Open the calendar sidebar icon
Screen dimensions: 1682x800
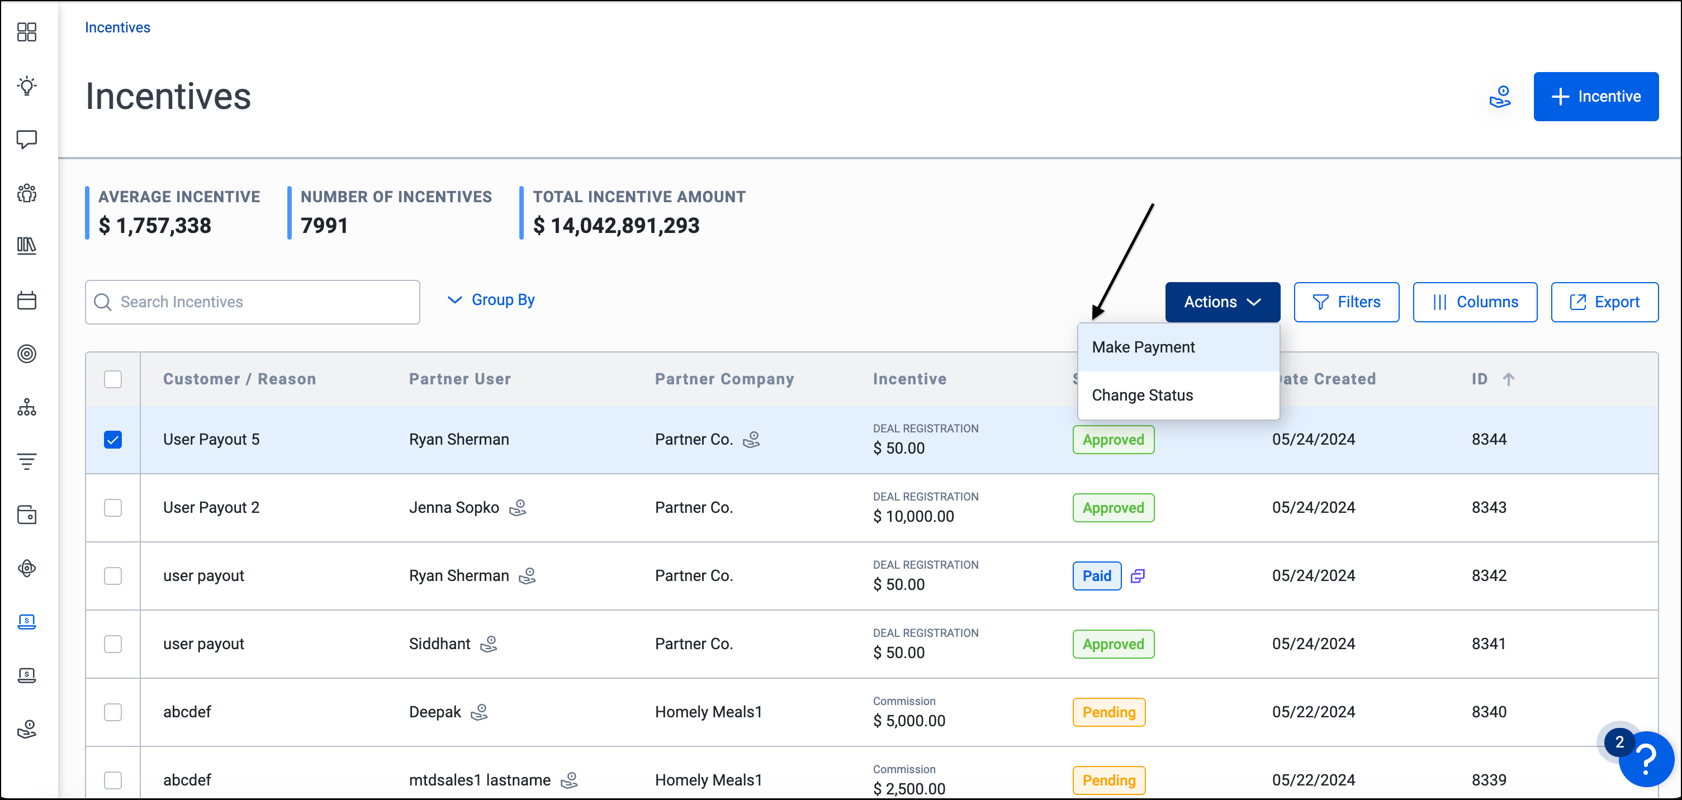[x=27, y=300]
